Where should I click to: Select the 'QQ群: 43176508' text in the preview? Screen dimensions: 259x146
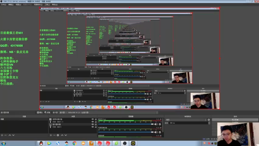coord(12,46)
